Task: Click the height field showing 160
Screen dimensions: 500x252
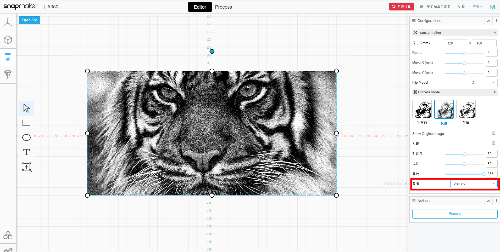Action: 485,43
